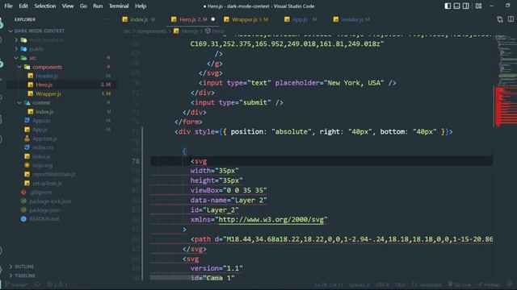This screenshot has width=517, height=290.
Task: Collapse the components folder chevron
Action: click(x=19, y=67)
